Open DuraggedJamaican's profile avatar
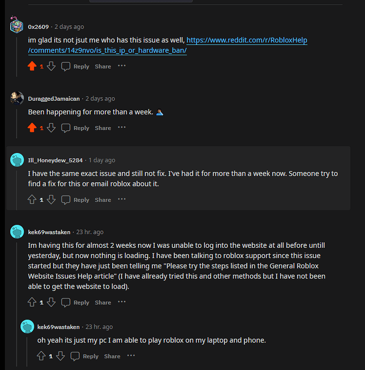Image resolution: width=365 pixels, height=370 pixels. tap(17, 98)
